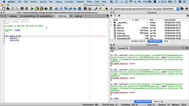Click the Run selection icon
Screen dimensions: 189x106
[46, 9]
